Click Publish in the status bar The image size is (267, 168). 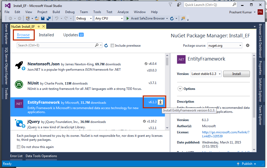[247, 164]
